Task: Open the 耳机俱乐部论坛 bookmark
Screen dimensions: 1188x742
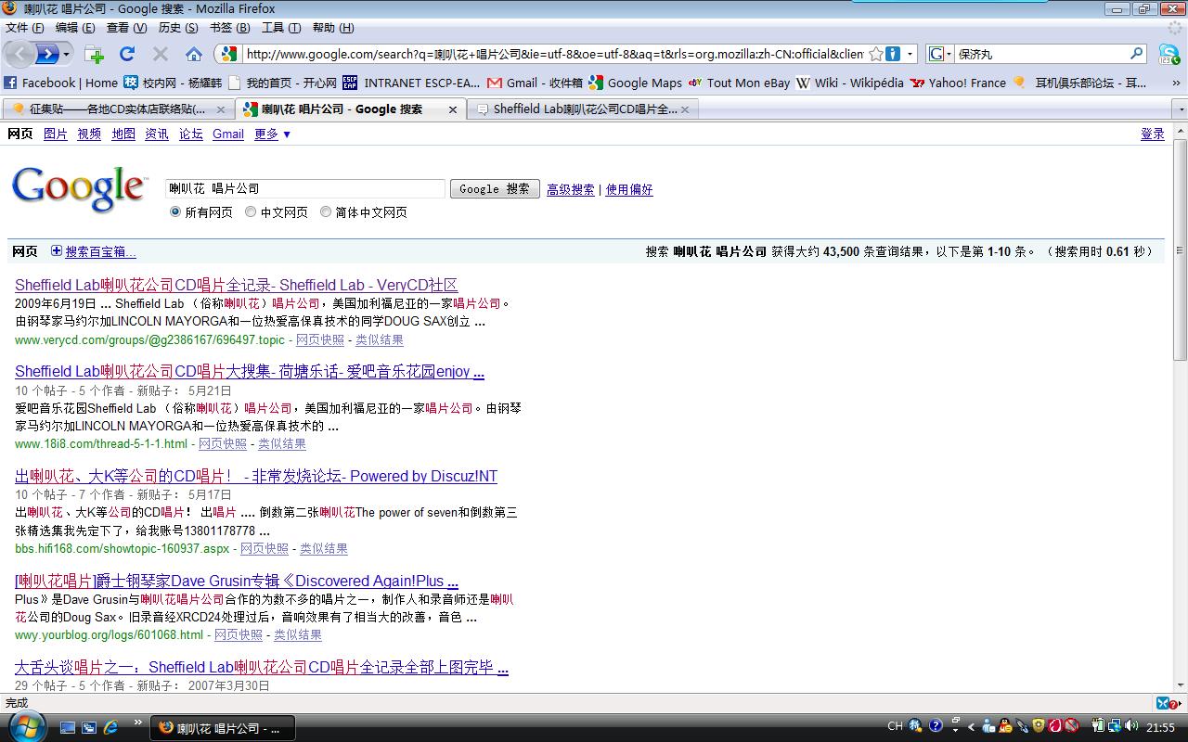Action: 1080,83
